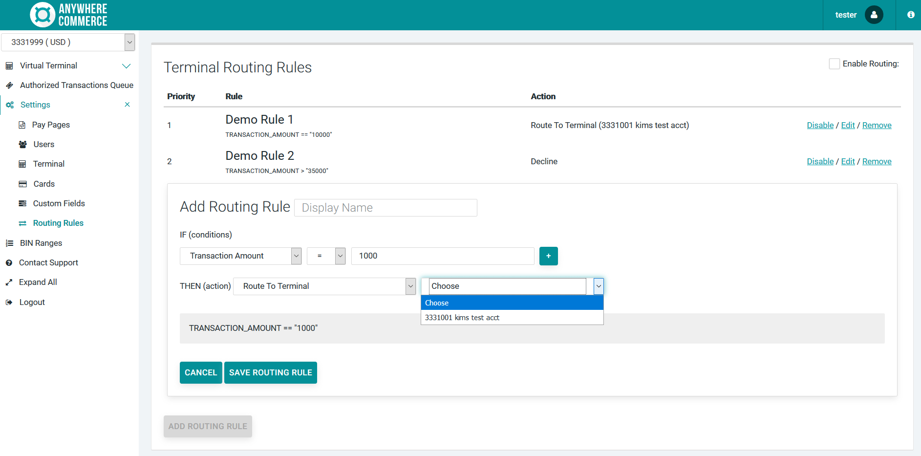Screen dimensions: 921x456
Task: Click the Routing Rules arrows icon
Action: point(22,223)
